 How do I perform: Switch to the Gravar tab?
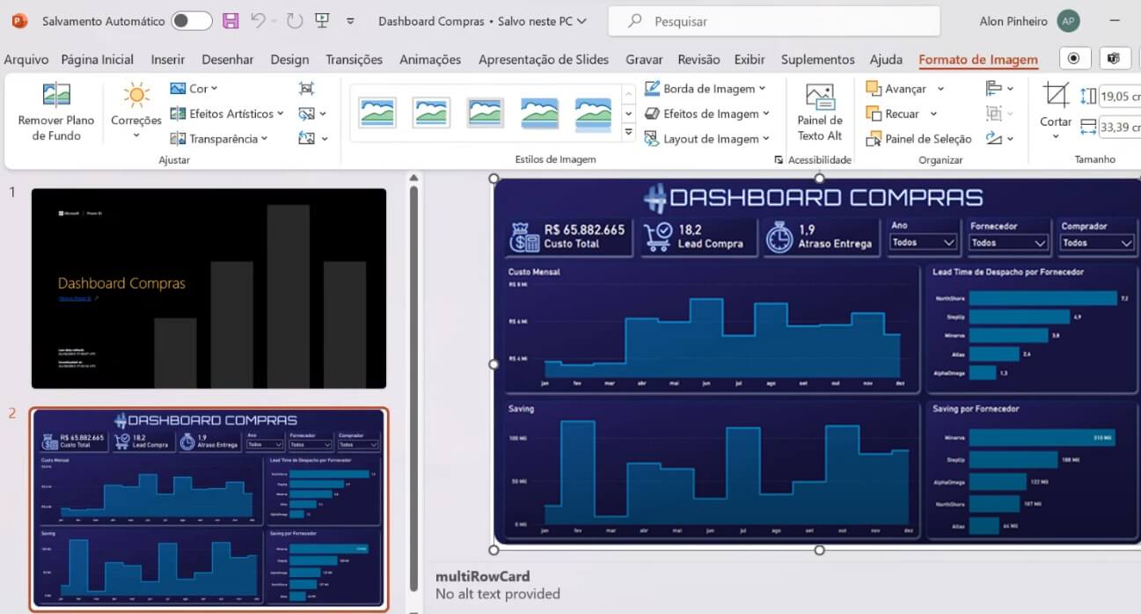coord(644,60)
